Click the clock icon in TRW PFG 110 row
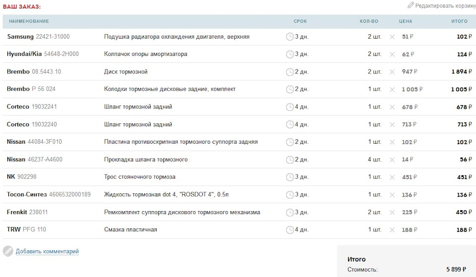476x277 pixels. [x=290, y=229]
